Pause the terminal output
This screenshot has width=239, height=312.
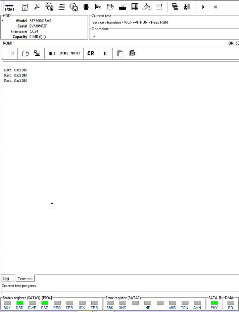pyautogui.click(x=105, y=53)
